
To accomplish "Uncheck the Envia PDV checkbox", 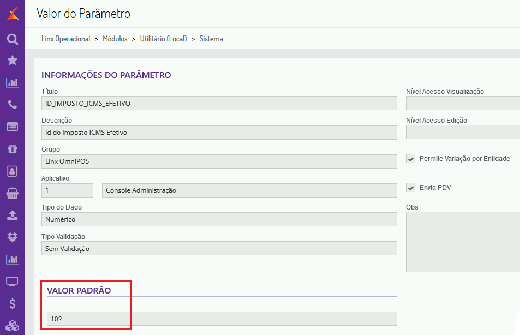I will click(411, 188).
